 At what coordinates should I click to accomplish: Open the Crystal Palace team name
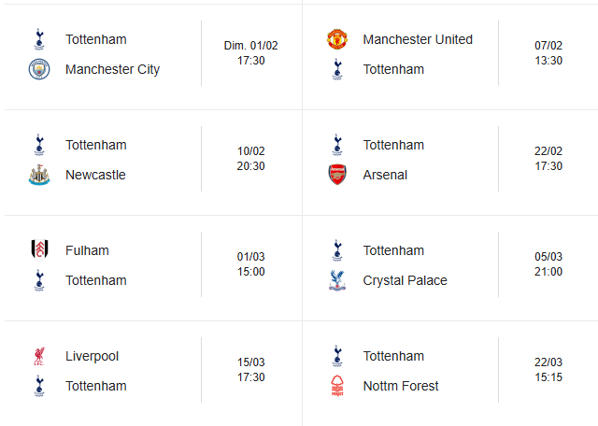click(405, 280)
